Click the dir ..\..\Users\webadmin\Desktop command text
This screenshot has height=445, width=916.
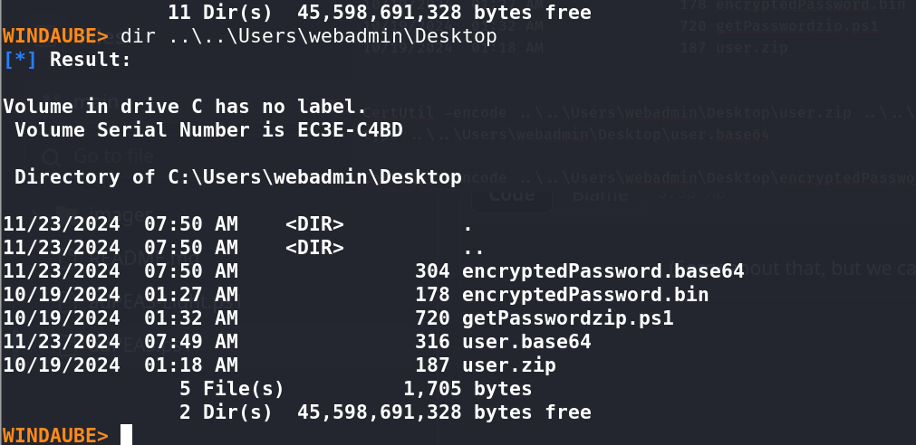(308, 36)
